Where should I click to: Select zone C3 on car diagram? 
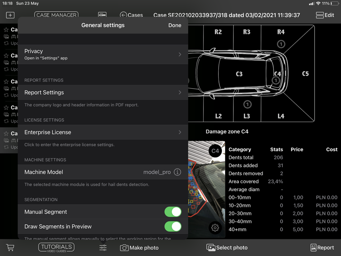[x=239, y=74]
